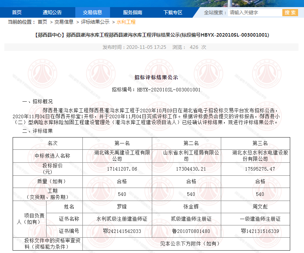Click the 交易信息 breadcrumb link
This screenshot has height=253, width=304.
(63, 22)
